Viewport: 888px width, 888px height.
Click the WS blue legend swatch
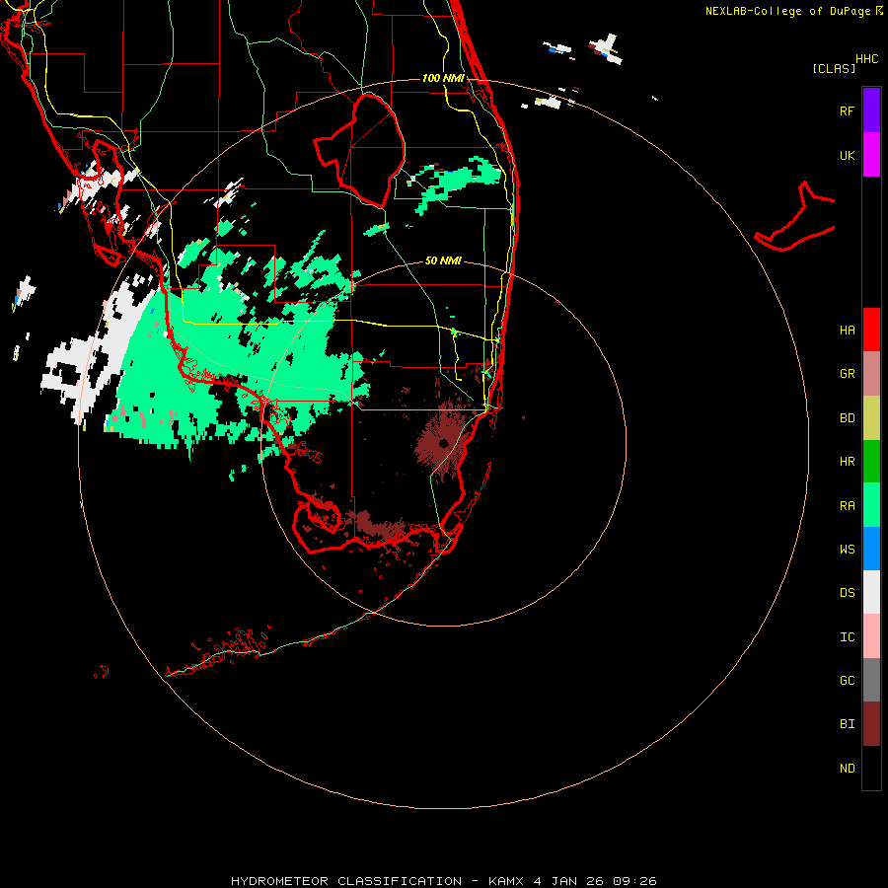click(871, 549)
